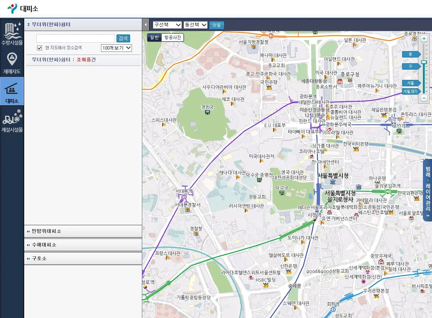
Task: Click the 영국 대사관 label on map
Action: coord(292,172)
